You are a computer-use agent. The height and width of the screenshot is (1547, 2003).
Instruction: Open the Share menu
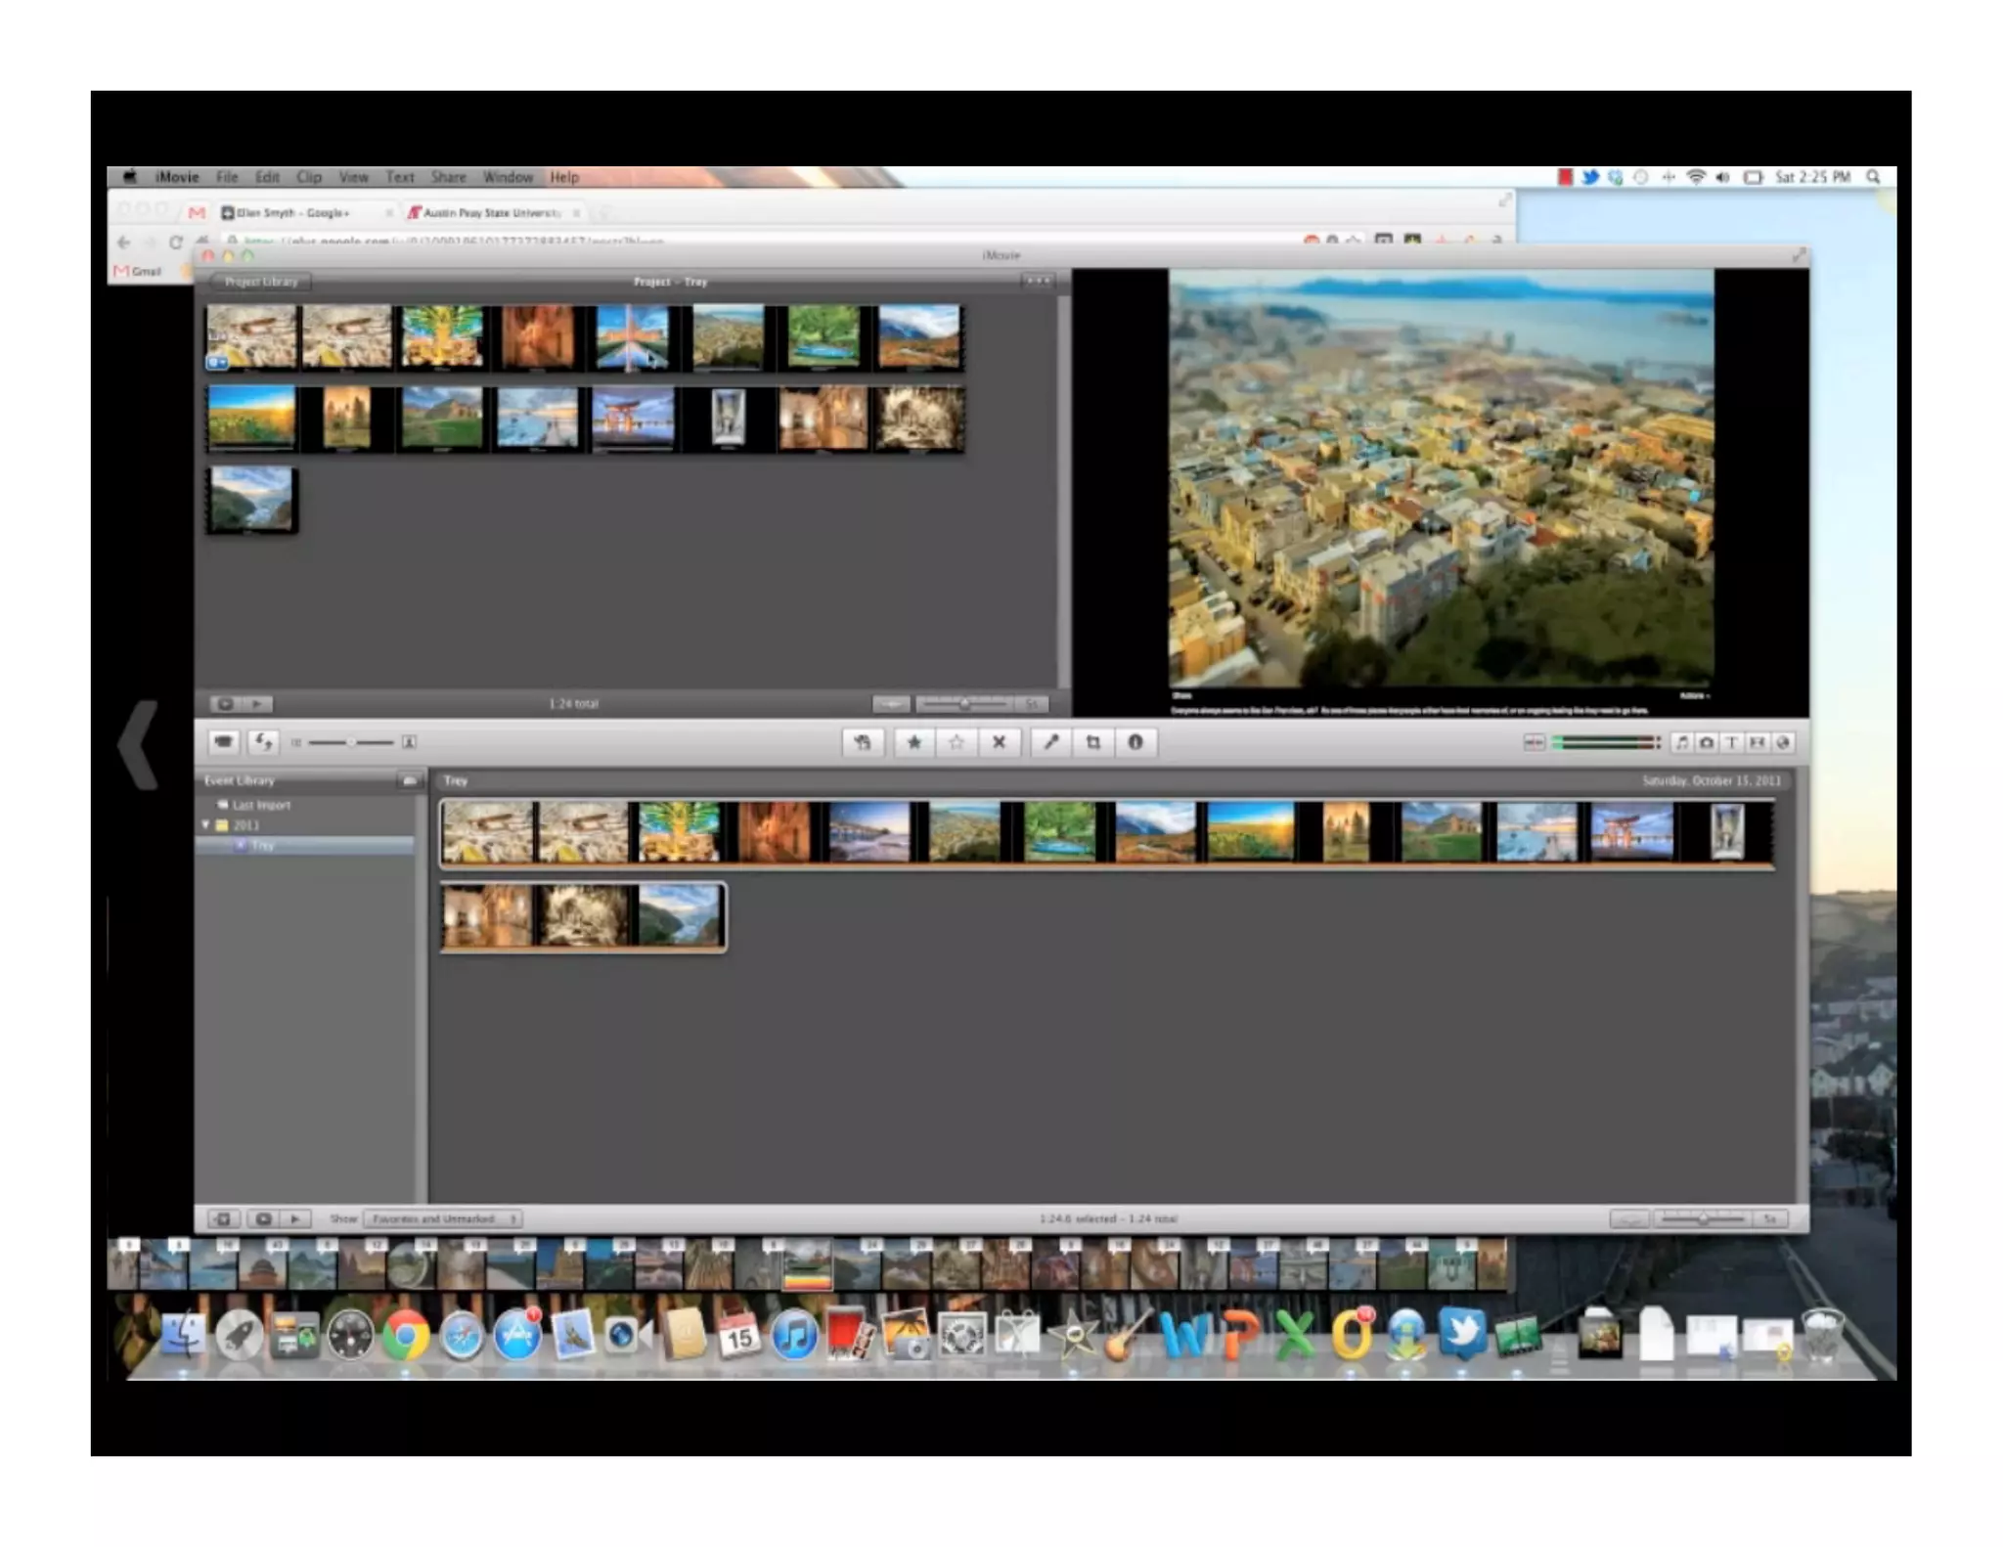pos(448,177)
